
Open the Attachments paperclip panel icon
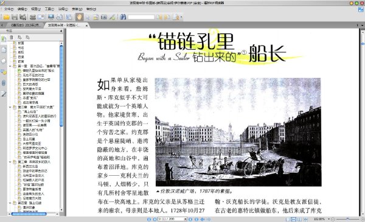4,83
